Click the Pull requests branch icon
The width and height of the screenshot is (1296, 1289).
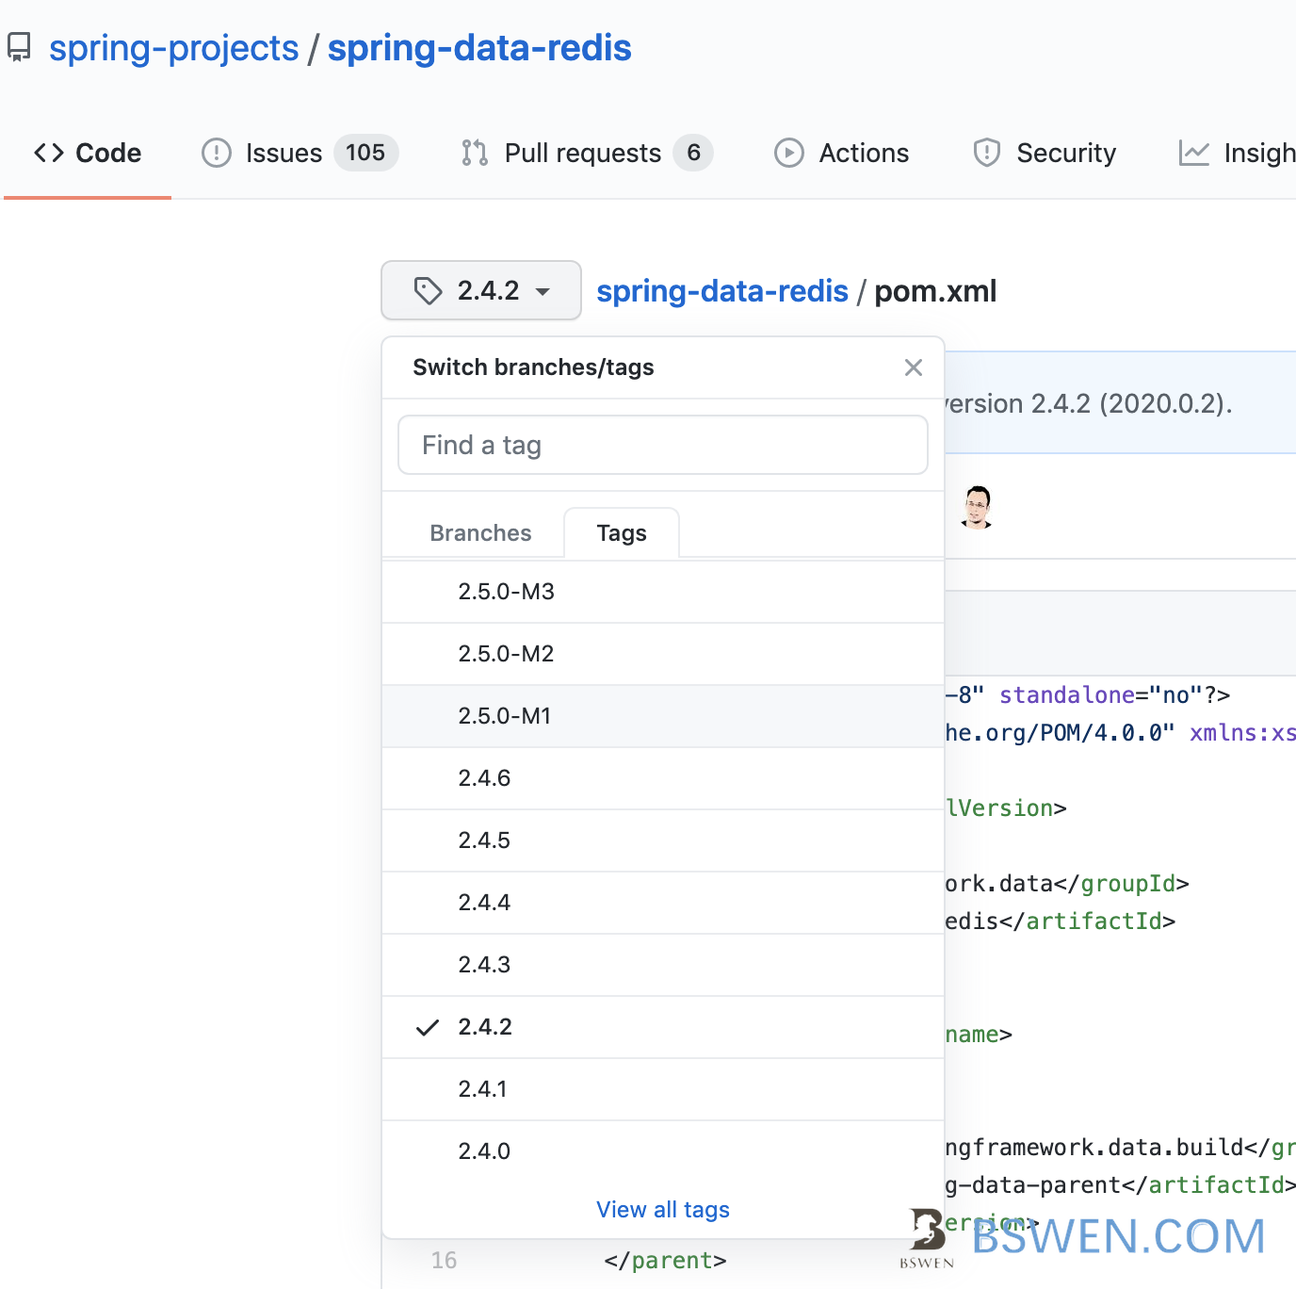pos(475,153)
